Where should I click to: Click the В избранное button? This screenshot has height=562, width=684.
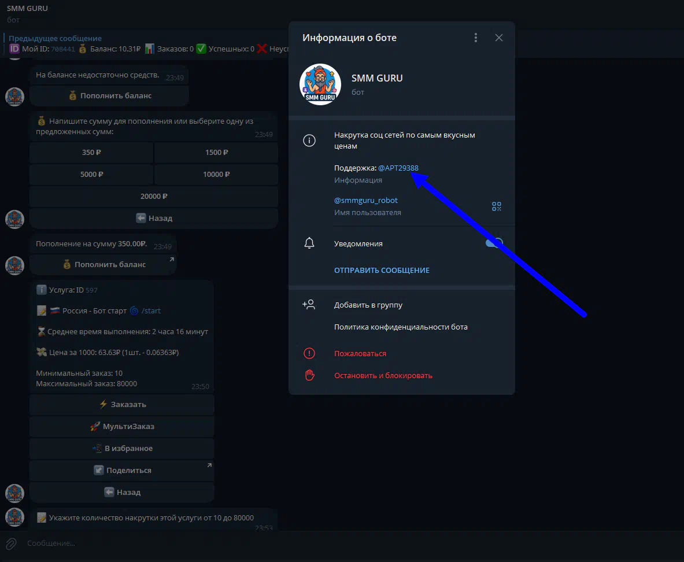[x=121, y=448]
